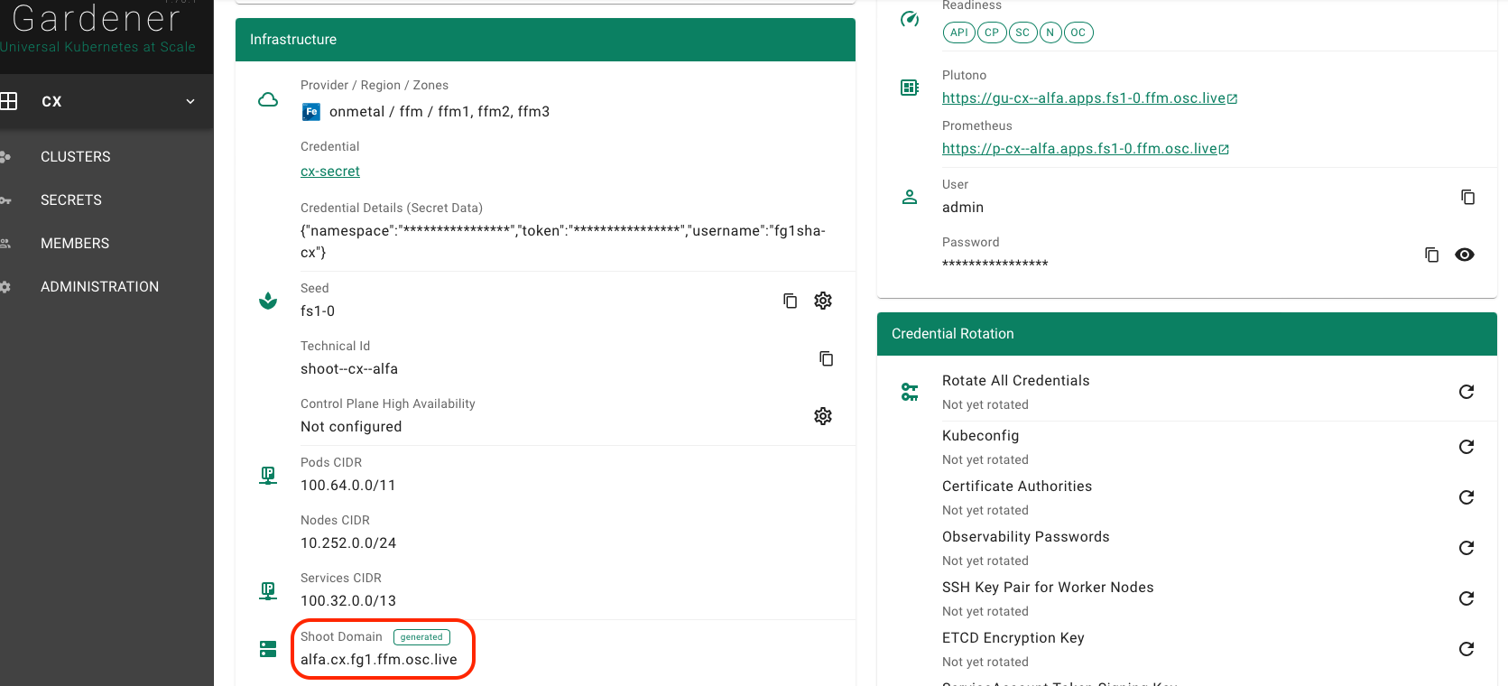The image size is (1508, 686).
Task: Rotate the Kubeconfig credential
Action: (1466, 447)
